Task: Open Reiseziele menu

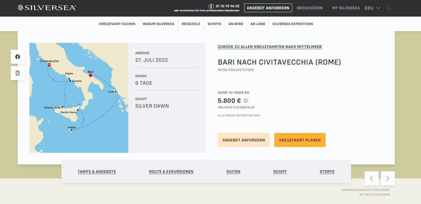Action: [x=191, y=24]
